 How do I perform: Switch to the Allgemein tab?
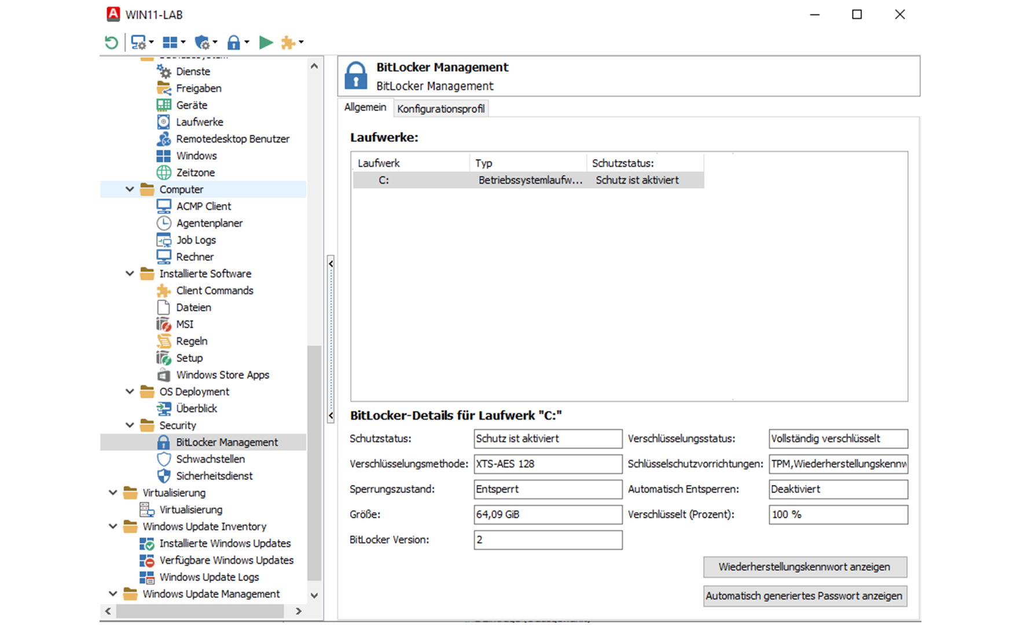pos(365,108)
